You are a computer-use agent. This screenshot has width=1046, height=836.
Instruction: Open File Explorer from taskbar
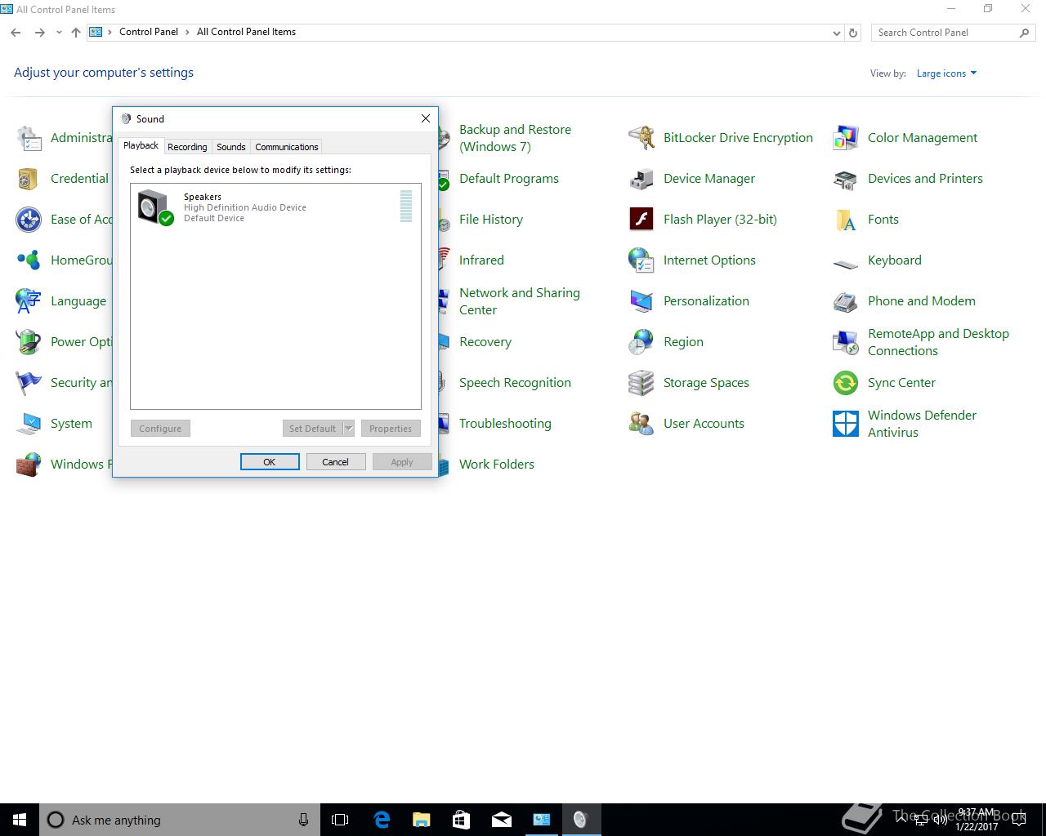[421, 820]
